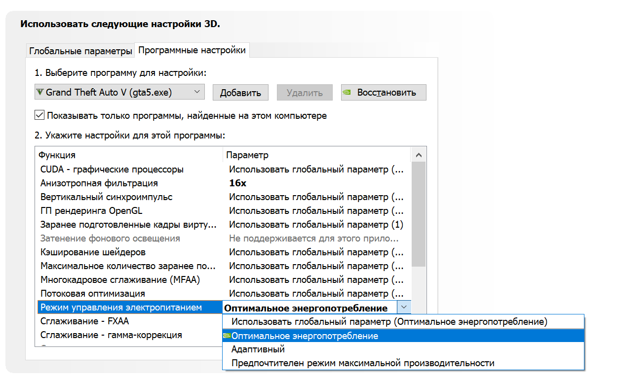The height and width of the screenshot is (378, 617).
Task: Click the scroll-up arrow of the settings list
Action: point(419,155)
